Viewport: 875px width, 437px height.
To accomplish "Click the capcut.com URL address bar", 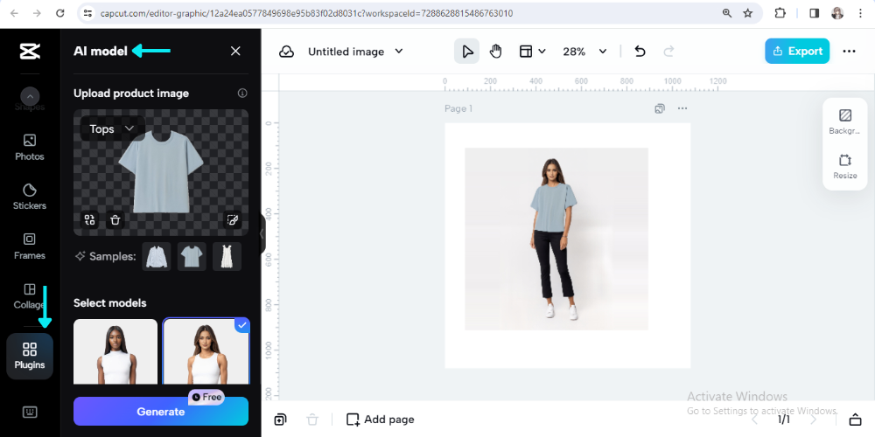I will click(x=306, y=13).
